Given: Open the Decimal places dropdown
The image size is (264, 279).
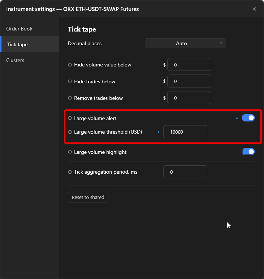Looking at the screenshot, I should pyautogui.click(x=185, y=43).
